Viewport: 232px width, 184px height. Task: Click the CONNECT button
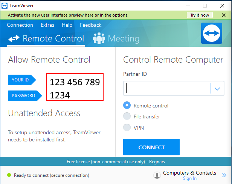click(151, 147)
